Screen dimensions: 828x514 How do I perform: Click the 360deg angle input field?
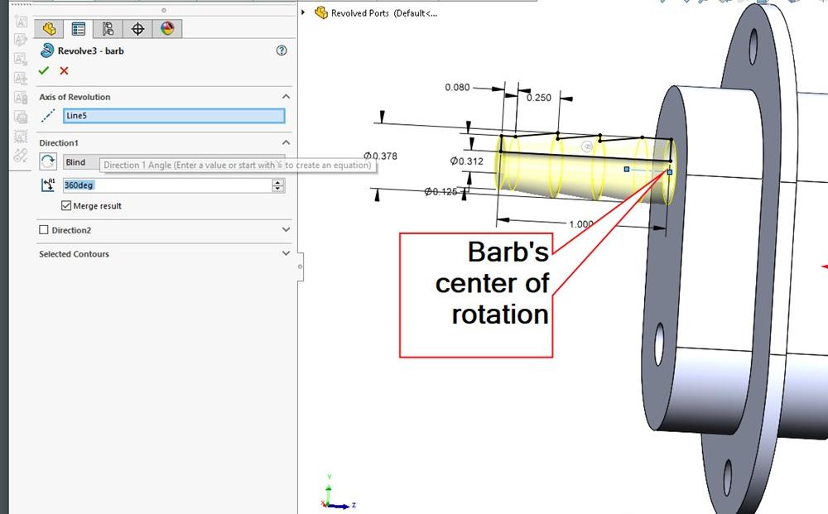pos(166,185)
